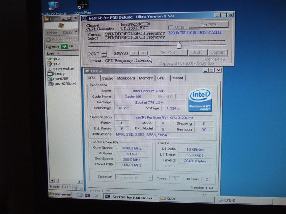Click the Capture button in SetFSB
Image resolution: width=286 pixels, height=214 pixels.
pyautogui.click(x=218, y=52)
